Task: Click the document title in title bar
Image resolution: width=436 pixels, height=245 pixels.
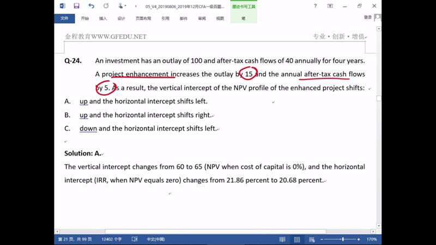Action: (x=185, y=7)
